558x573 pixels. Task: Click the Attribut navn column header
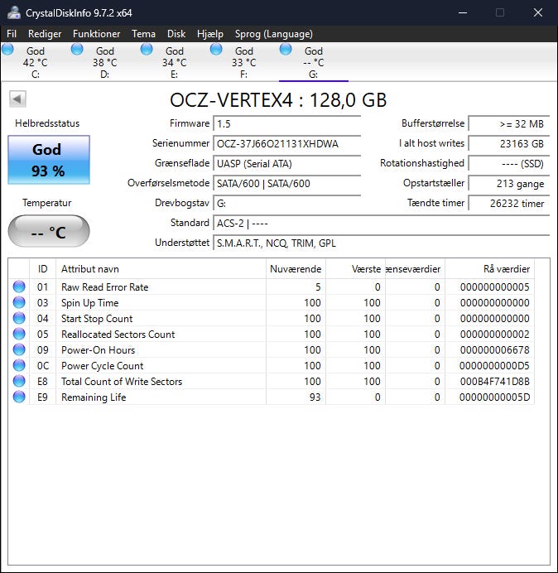161,269
